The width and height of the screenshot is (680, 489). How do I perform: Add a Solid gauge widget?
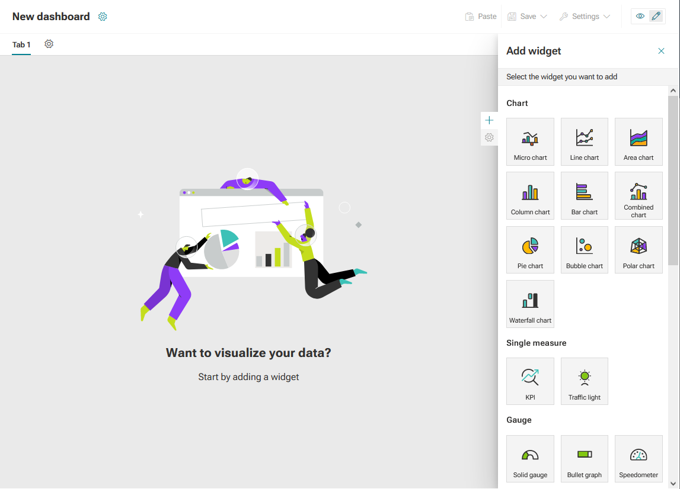coord(530,459)
